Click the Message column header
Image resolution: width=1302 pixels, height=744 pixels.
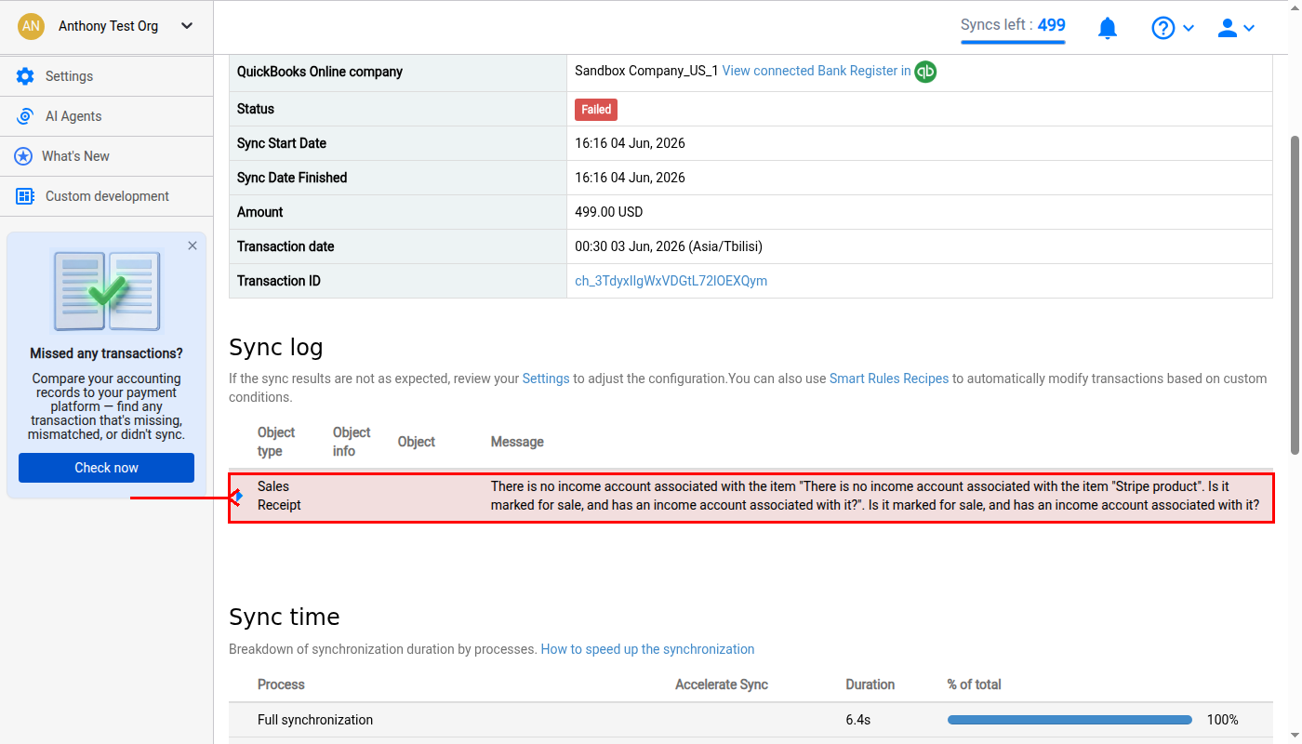[x=517, y=442]
